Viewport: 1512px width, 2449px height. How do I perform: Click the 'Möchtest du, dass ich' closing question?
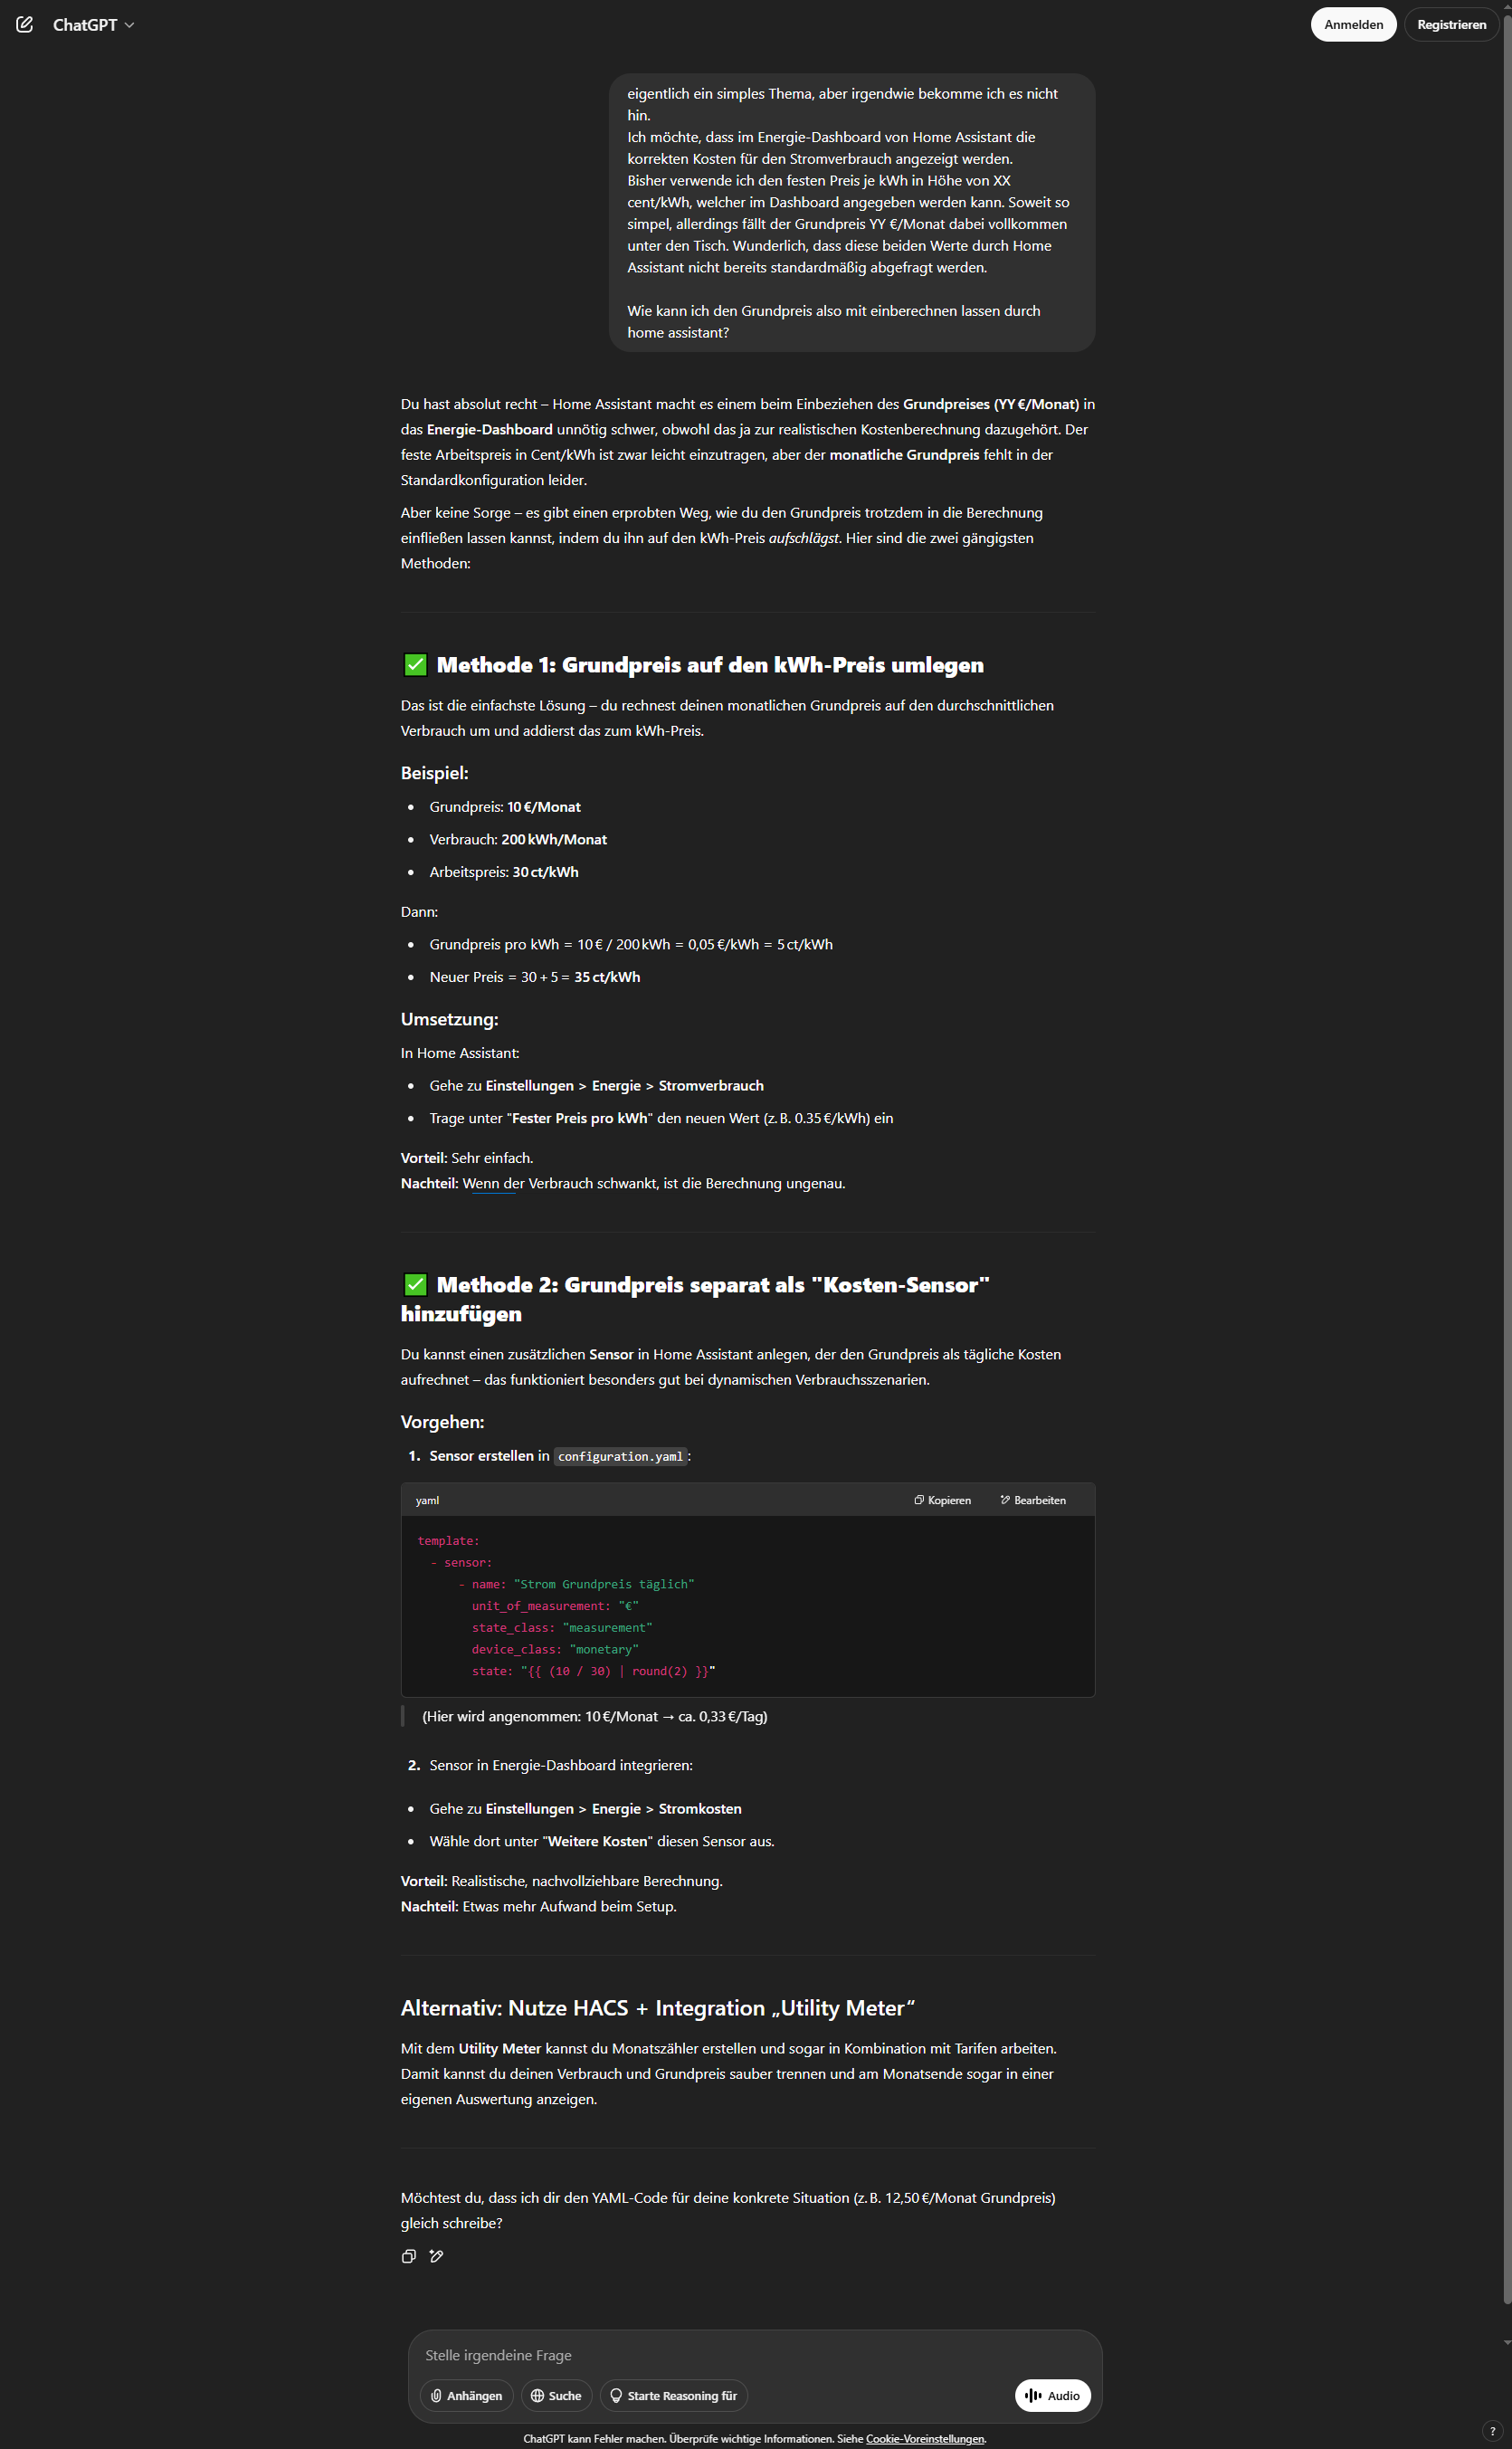(728, 2210)
